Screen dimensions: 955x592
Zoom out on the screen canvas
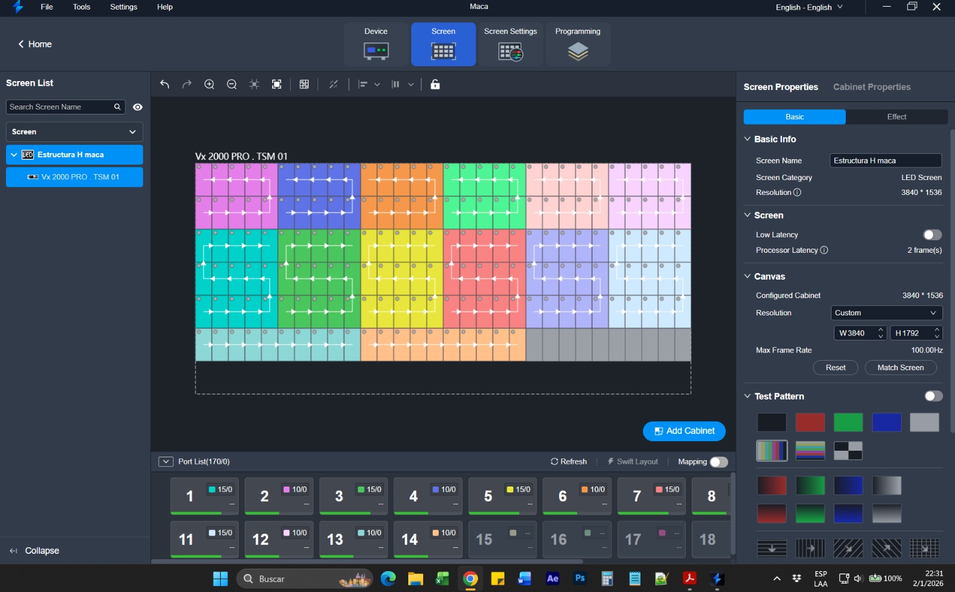pyautogui.click(x=232, y=85)
